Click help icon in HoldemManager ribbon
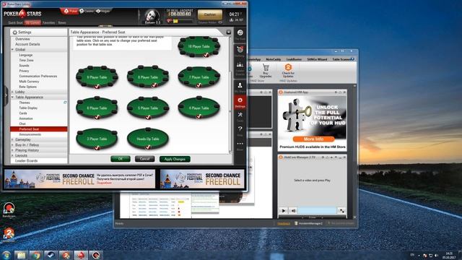The image size is (462, 260). (352, 59)
